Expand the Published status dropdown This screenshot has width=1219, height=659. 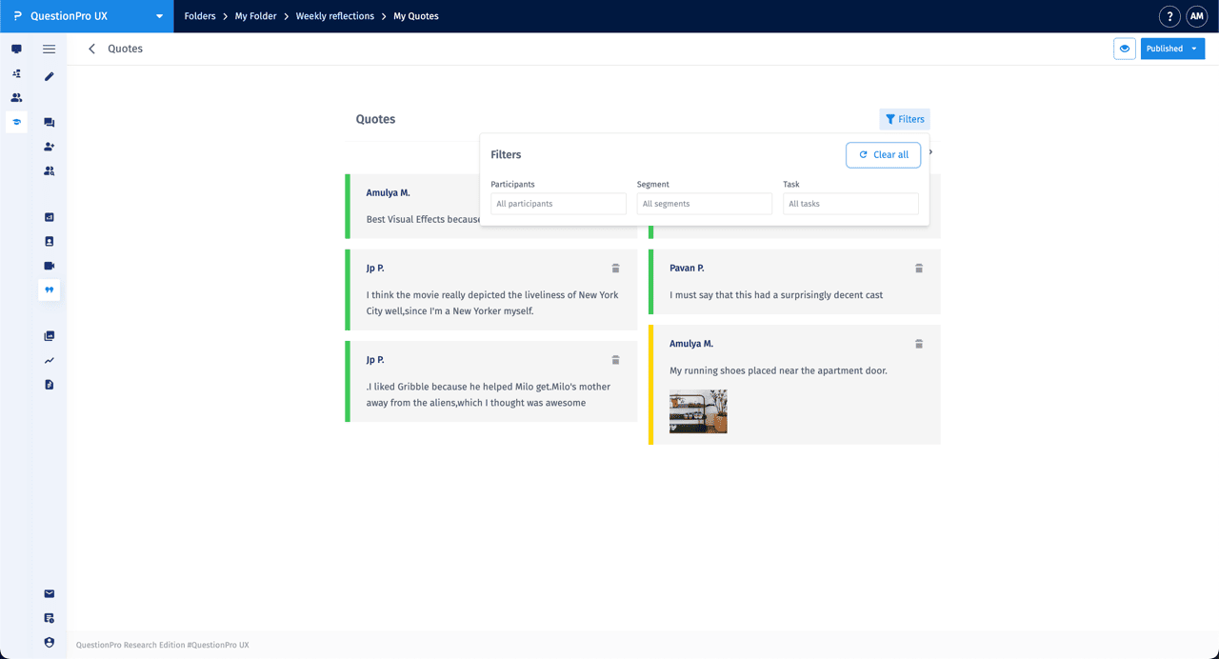[x=1172, y=49]
